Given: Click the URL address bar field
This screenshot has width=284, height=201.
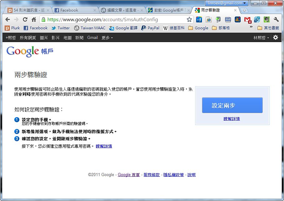Looking at the screenshot, I should [116, 19].
